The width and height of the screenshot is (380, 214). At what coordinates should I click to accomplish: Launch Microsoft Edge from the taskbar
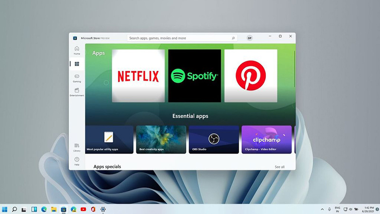point(44,209)
